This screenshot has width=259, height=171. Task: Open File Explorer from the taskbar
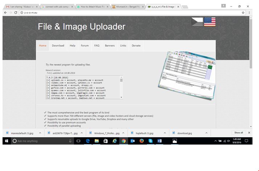pyautogui.click(x=96, y=141)
